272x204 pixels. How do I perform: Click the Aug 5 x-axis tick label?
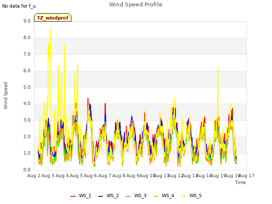point(76,176)
